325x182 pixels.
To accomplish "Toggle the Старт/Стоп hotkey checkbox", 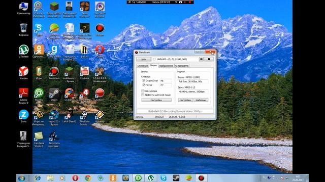I will click(x=144, y=81).
